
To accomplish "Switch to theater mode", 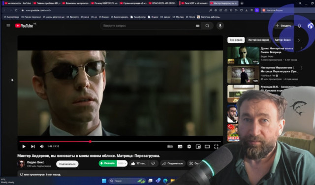I will (x=207, y=147).
